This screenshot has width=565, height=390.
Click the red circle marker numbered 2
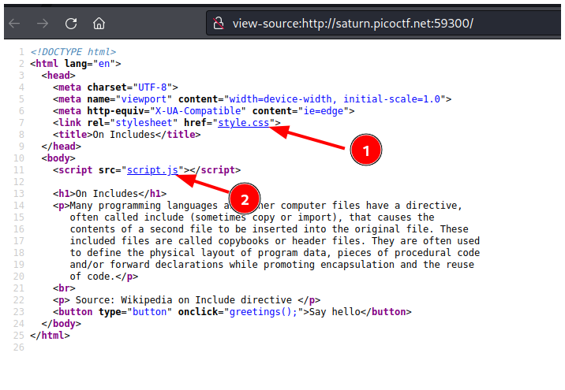245,199
